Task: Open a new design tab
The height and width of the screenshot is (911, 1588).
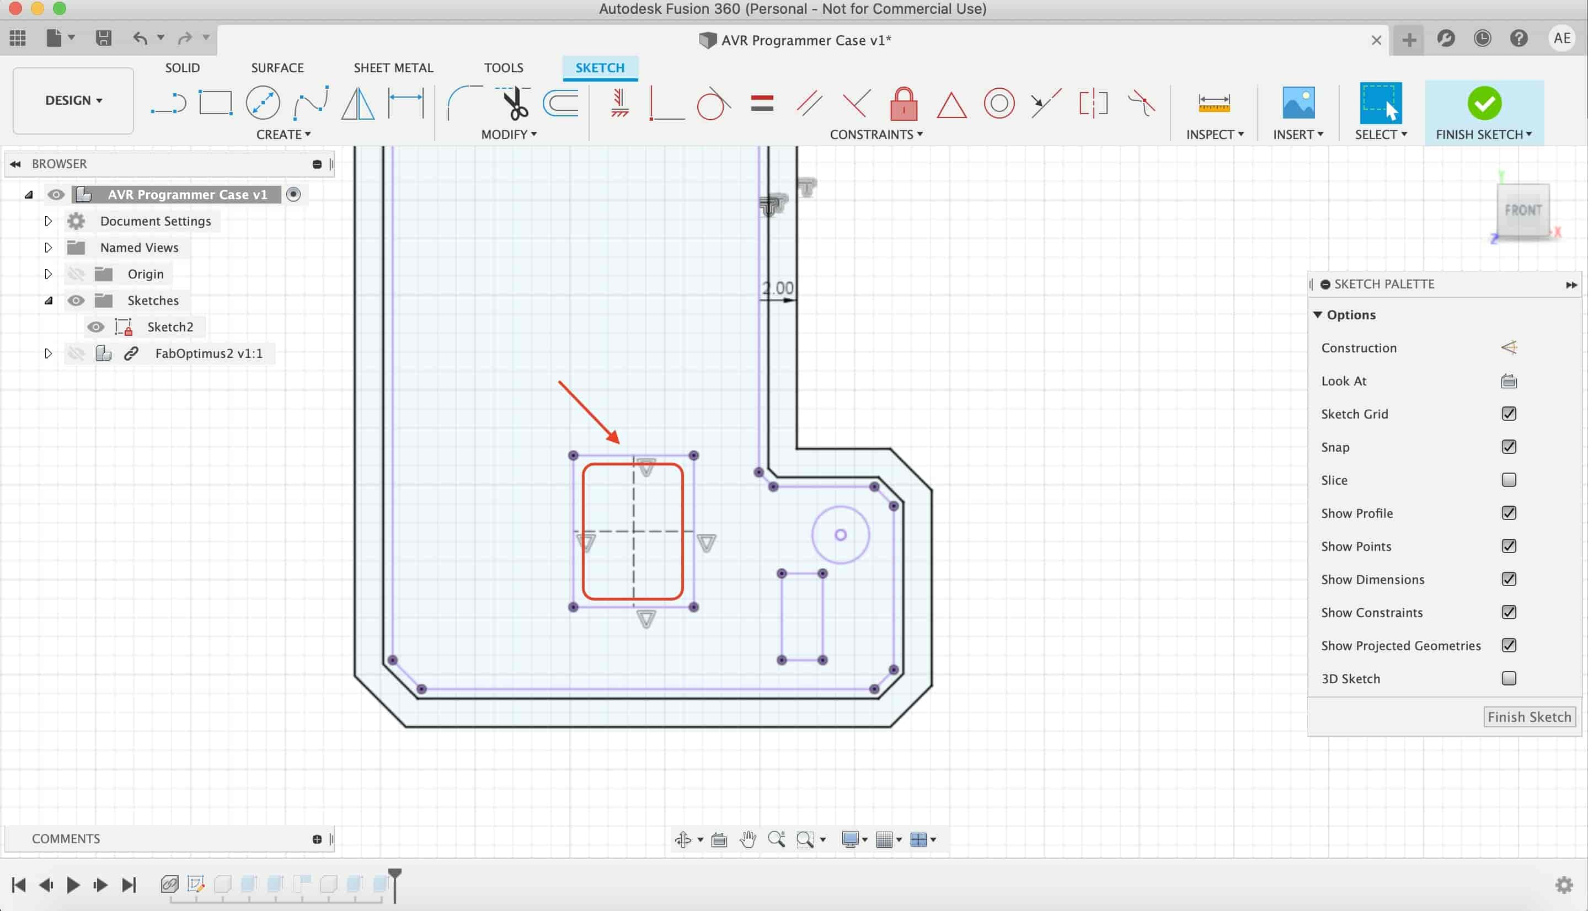Action: click(1408, 40)
